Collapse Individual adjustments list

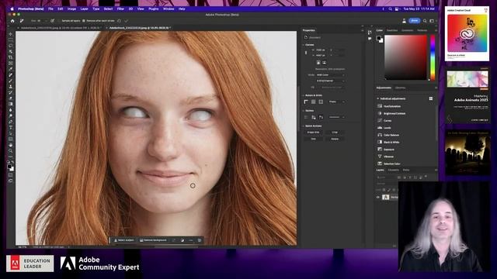coord(378,98)
